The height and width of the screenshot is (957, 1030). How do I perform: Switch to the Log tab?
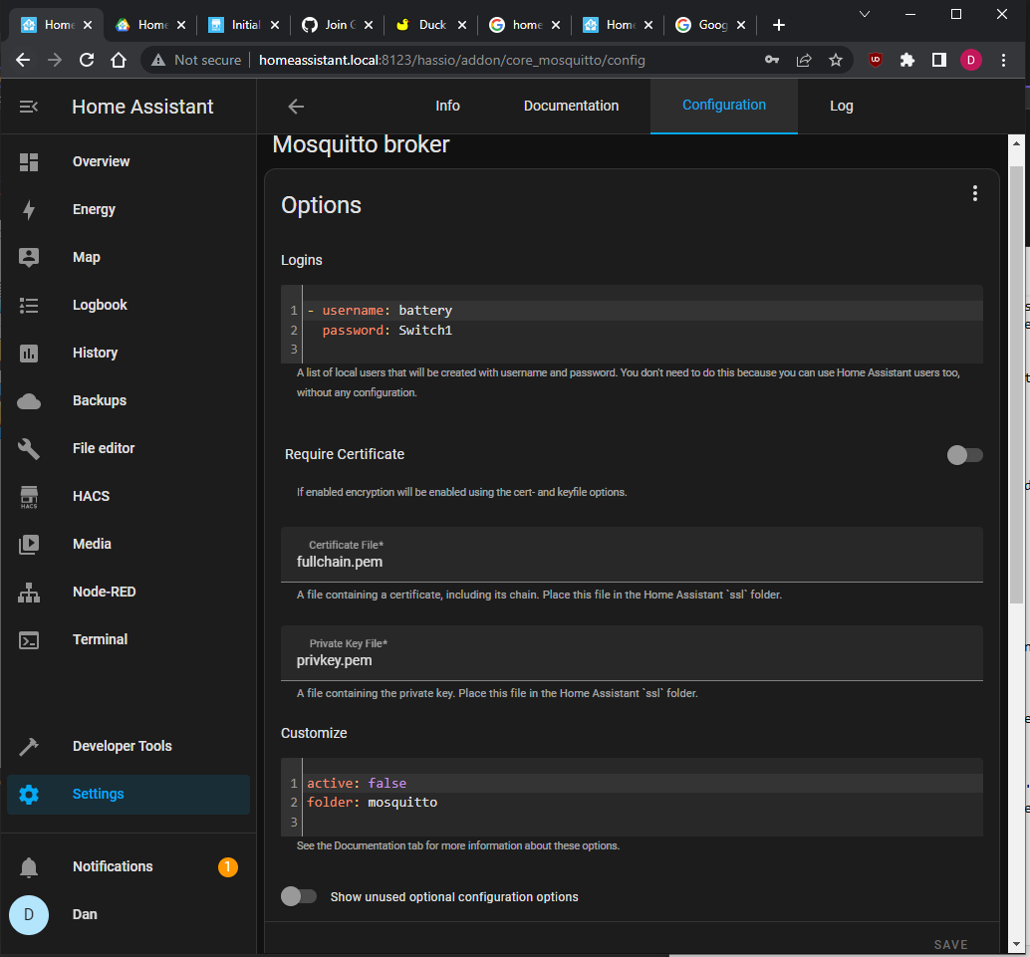842,106
